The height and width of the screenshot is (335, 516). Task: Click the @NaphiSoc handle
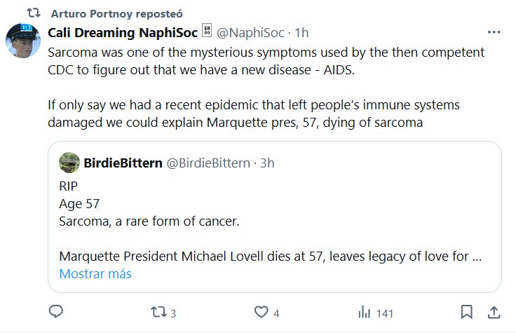(x=252, y=32)
